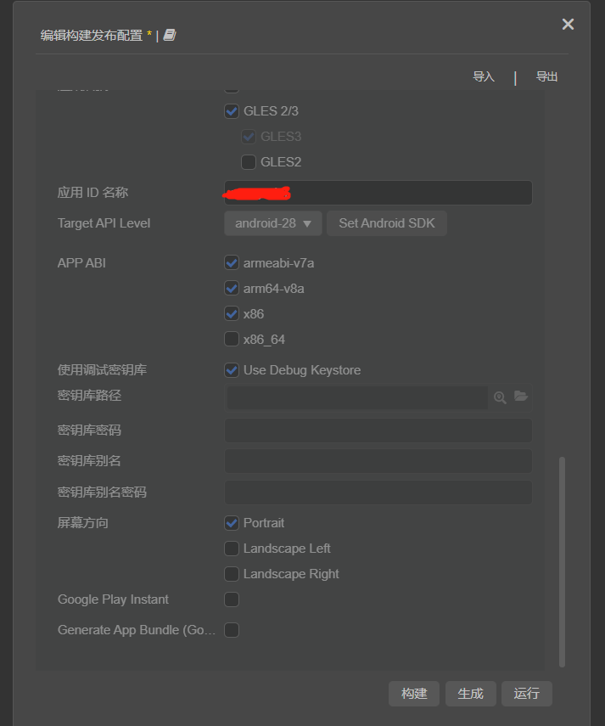Click the 编辑构建发布配置 dialog title
The image size is (605, 726).
pyautogui.click(x=92, y=36)
